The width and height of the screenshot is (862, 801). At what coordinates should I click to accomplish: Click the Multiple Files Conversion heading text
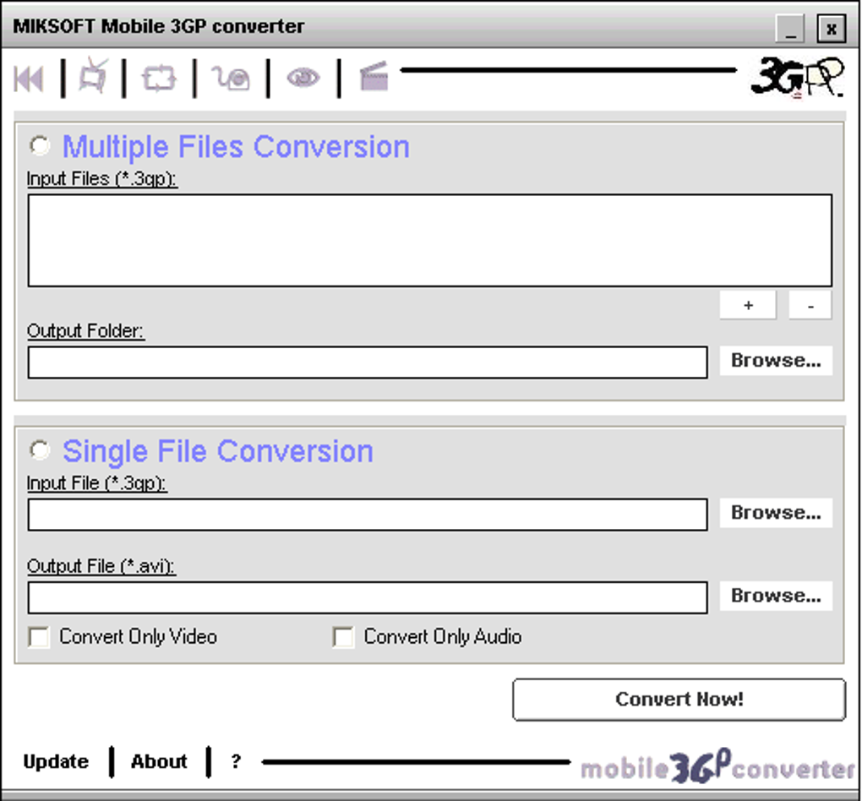(236, 147)
